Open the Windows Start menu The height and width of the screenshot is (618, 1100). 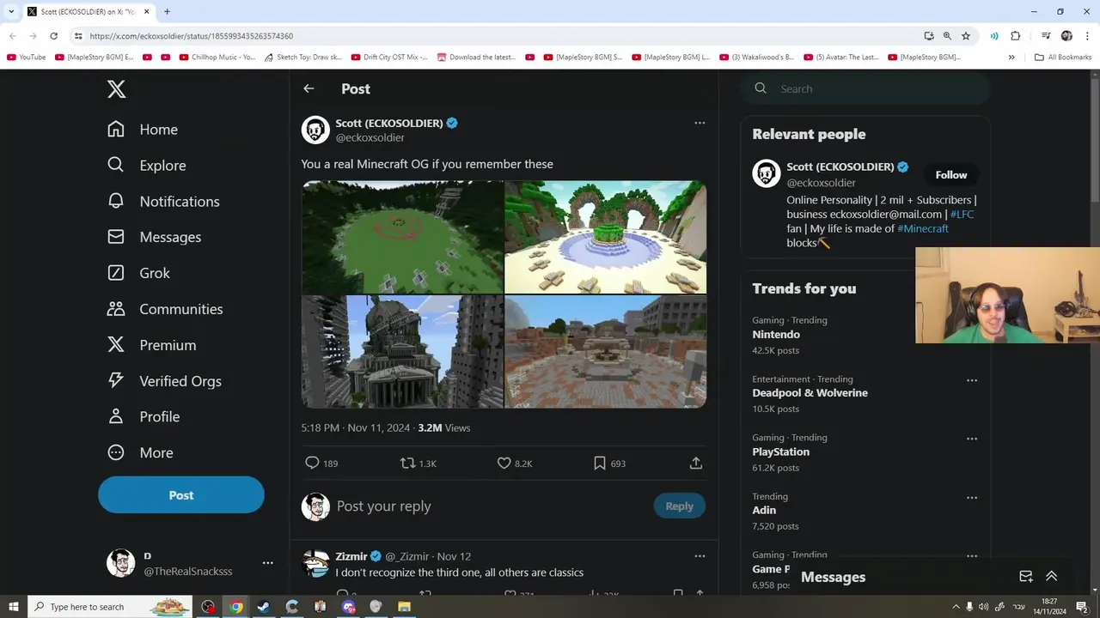point(14,607)
